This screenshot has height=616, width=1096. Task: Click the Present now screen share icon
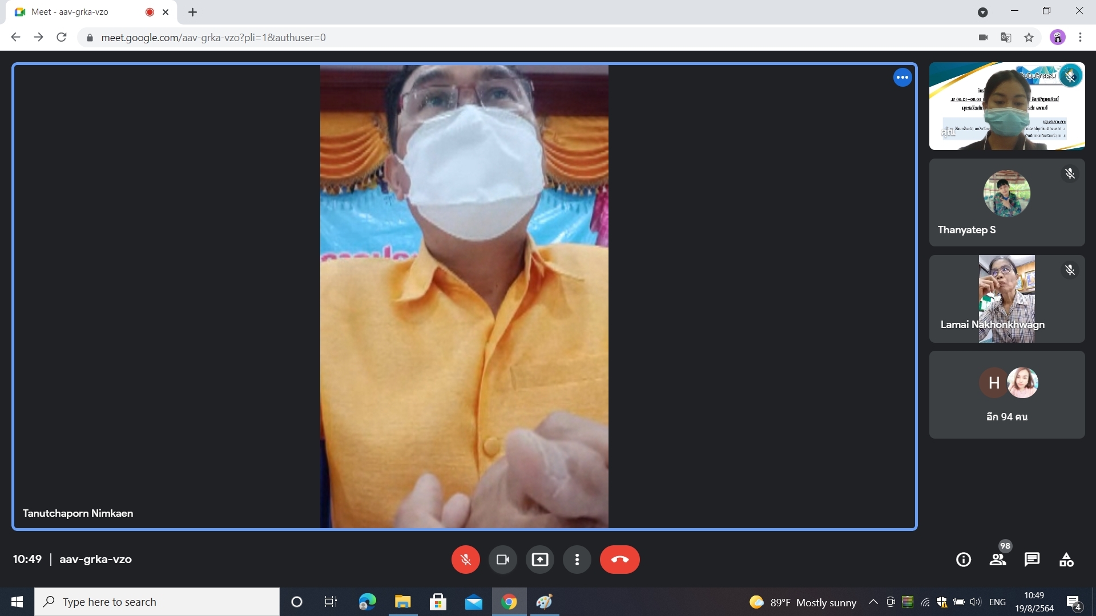[539, 560]
